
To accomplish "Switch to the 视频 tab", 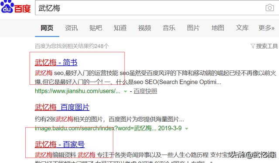I will (145, 28).
